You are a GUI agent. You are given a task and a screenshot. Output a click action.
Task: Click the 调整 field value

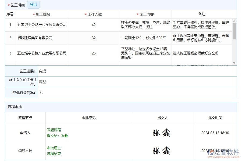[42, 82]
